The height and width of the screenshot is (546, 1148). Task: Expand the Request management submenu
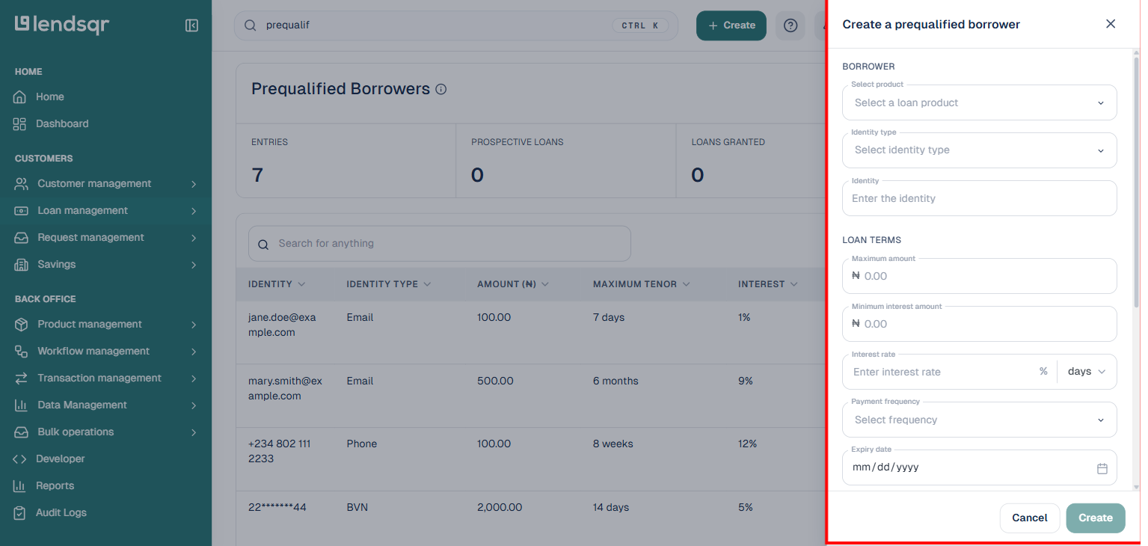click(194, 238)
